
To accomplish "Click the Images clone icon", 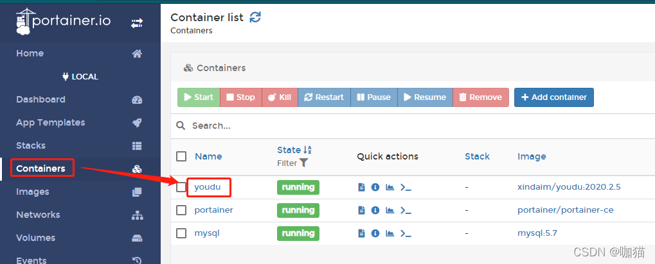I will tap(137, 192).
